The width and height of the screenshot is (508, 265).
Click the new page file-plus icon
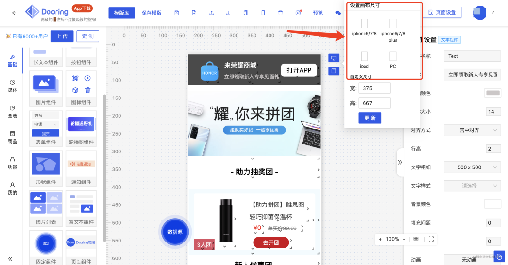pos(194,13)
